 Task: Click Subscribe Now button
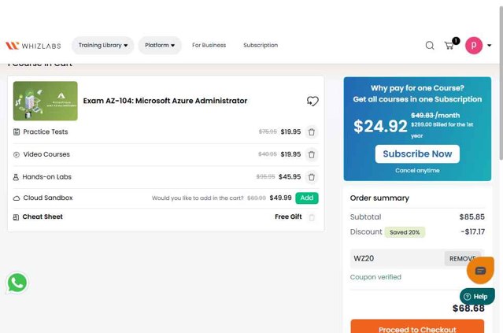click(x=417, y=154)
